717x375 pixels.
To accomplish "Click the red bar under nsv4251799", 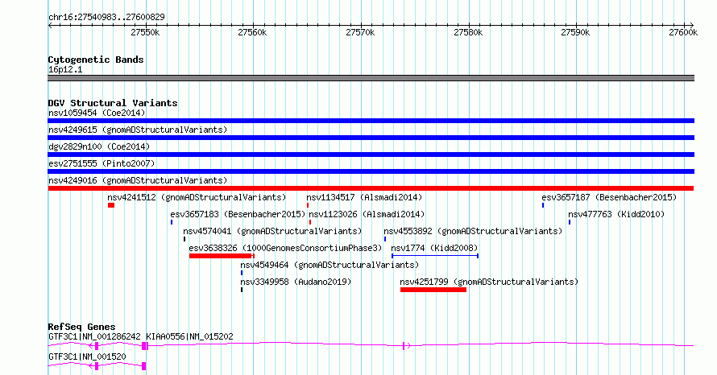I will click(x=433, y=290).
